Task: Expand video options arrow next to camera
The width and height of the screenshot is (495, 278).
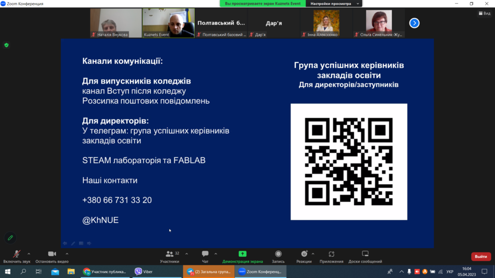Action: coord(67,254)
